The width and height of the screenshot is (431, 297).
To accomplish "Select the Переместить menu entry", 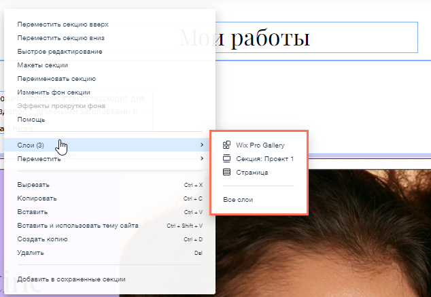I will coord(109,158).
